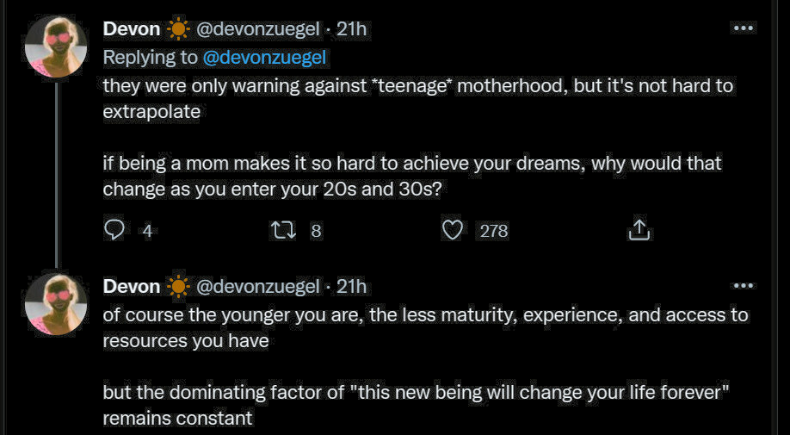
Task: Click the retweet count of 8
Action: click(316, 231)
